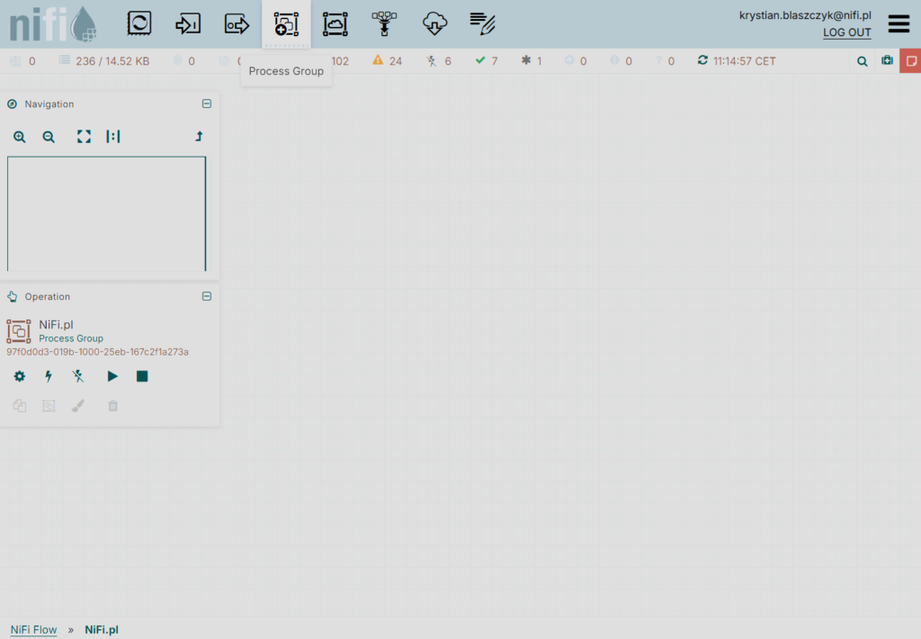Click the cloud download import icon
This screenshot has height=639, width=921.
pyautogui.click(x=434, y=24)
